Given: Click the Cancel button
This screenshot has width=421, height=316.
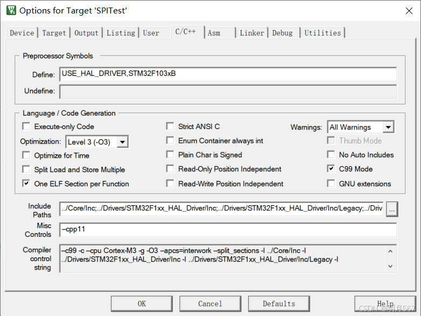Looking at the screenshot, I should tap(210, 304).
